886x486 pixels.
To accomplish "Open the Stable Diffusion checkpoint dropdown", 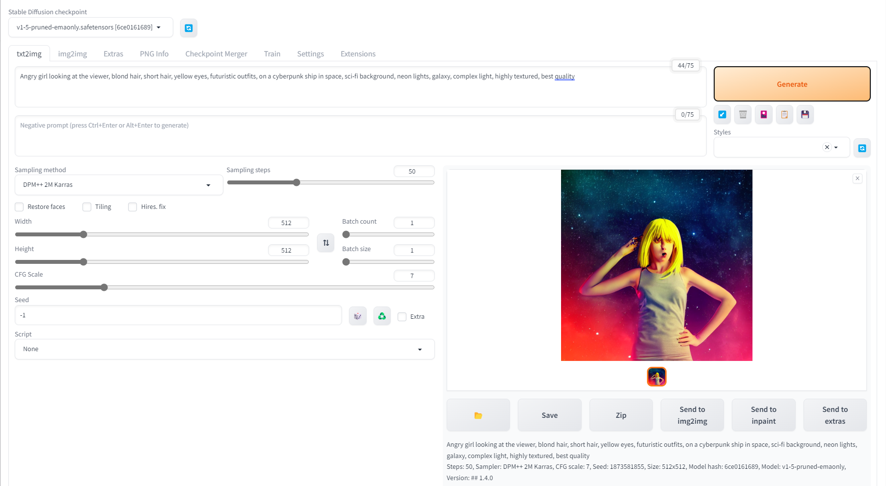I will coord(90,27).
